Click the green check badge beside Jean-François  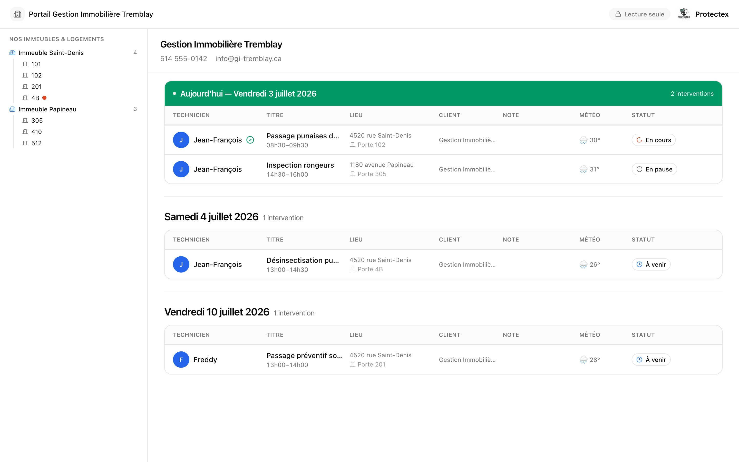(250, 140)
